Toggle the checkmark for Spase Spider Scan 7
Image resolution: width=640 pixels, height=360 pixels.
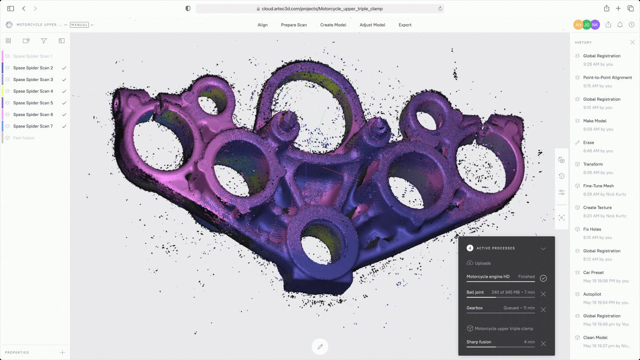[64, 126]
